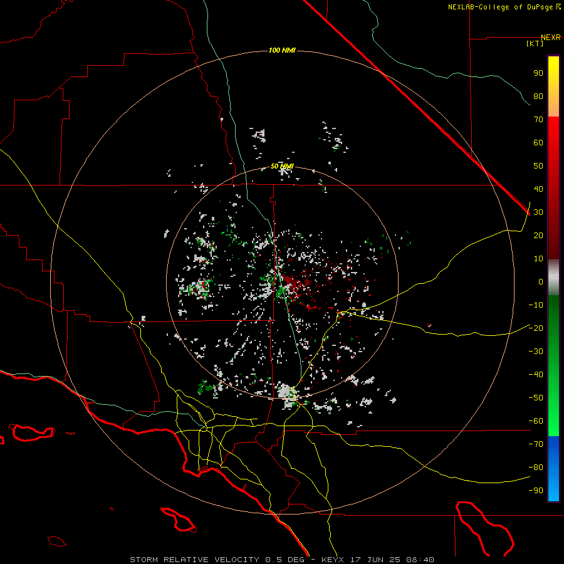
Task: Click the '17 JUN 25 08:40' timestamp
Action: (392, 560)
